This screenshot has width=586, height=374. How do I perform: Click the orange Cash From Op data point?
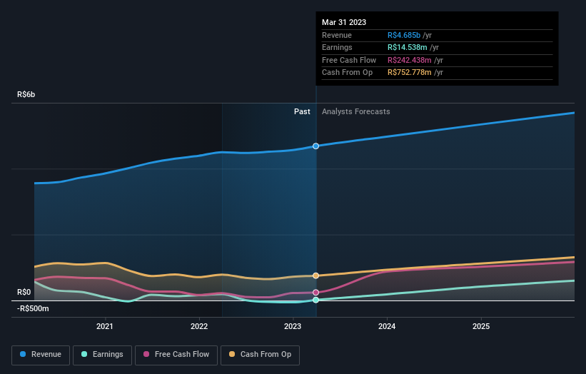point(315,276)
